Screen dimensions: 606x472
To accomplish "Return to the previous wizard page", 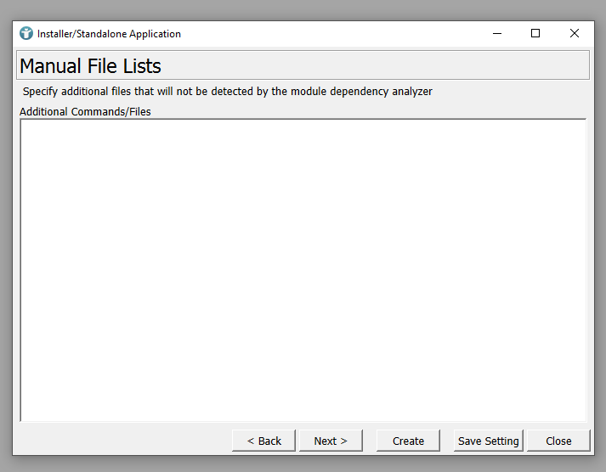I will (263, 441).
